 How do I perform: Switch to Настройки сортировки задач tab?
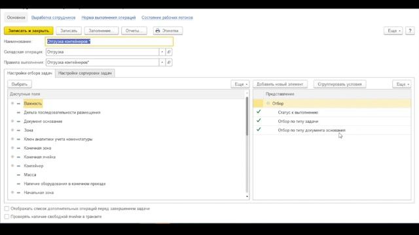pyautogui.click(x=85, y=73)
